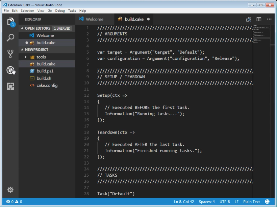Open the Debug menu
The width and height of the screenshot is (277, 207).
pyautogui.click(x=60, y=10)
